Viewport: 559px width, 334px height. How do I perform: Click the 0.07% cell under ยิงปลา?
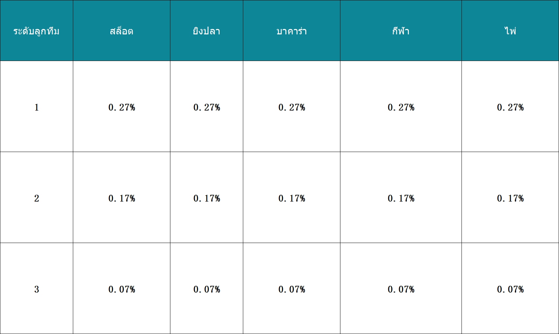coord(206,289)
